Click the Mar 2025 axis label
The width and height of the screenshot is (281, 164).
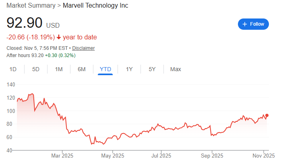(x=62, y=156)
